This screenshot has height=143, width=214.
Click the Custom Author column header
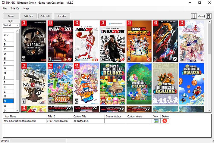115,117
